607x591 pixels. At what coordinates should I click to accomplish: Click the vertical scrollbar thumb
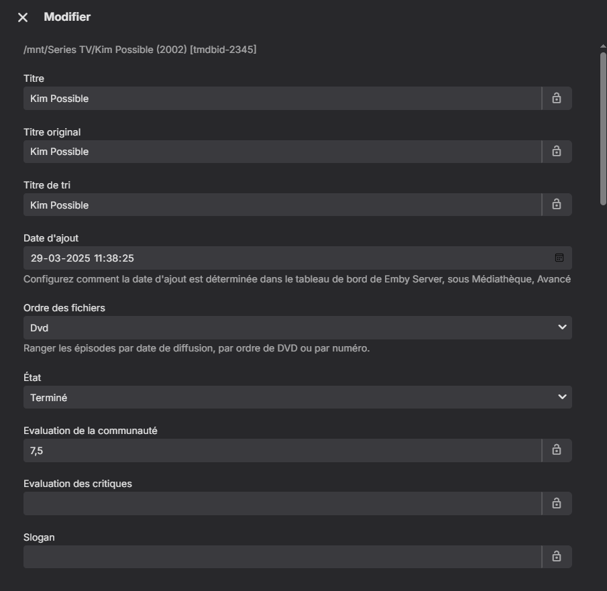point(602,127)
